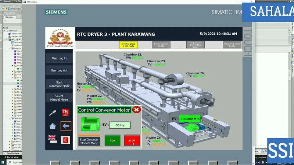
Task: Switch to Portal view
Action: pos(11,157)
